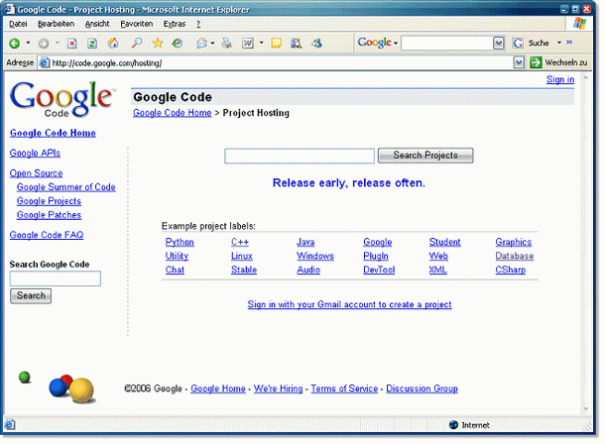Go to the Home page icon
Viewport: 605px width, 444px height.
pyautogui.click(x=113, y=43)
